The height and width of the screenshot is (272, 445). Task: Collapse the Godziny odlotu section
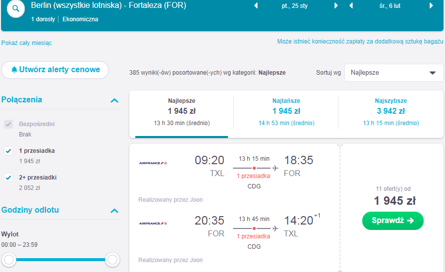pyautogui.click(x=114, y=211)
